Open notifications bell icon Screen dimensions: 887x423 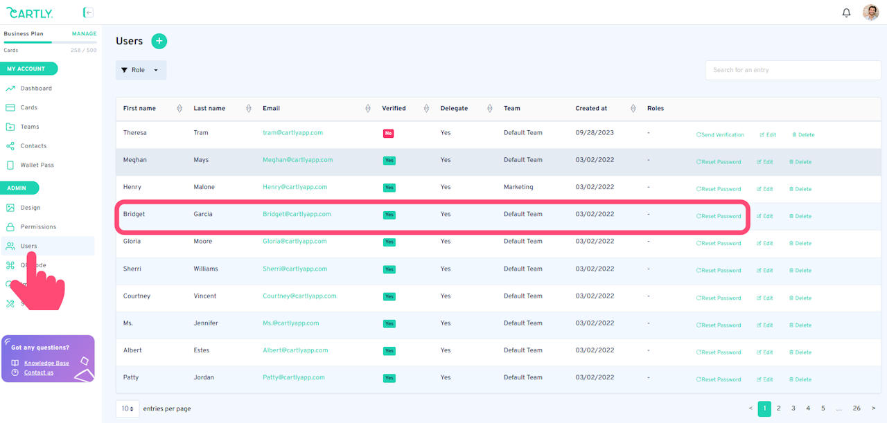coord(846,12)
